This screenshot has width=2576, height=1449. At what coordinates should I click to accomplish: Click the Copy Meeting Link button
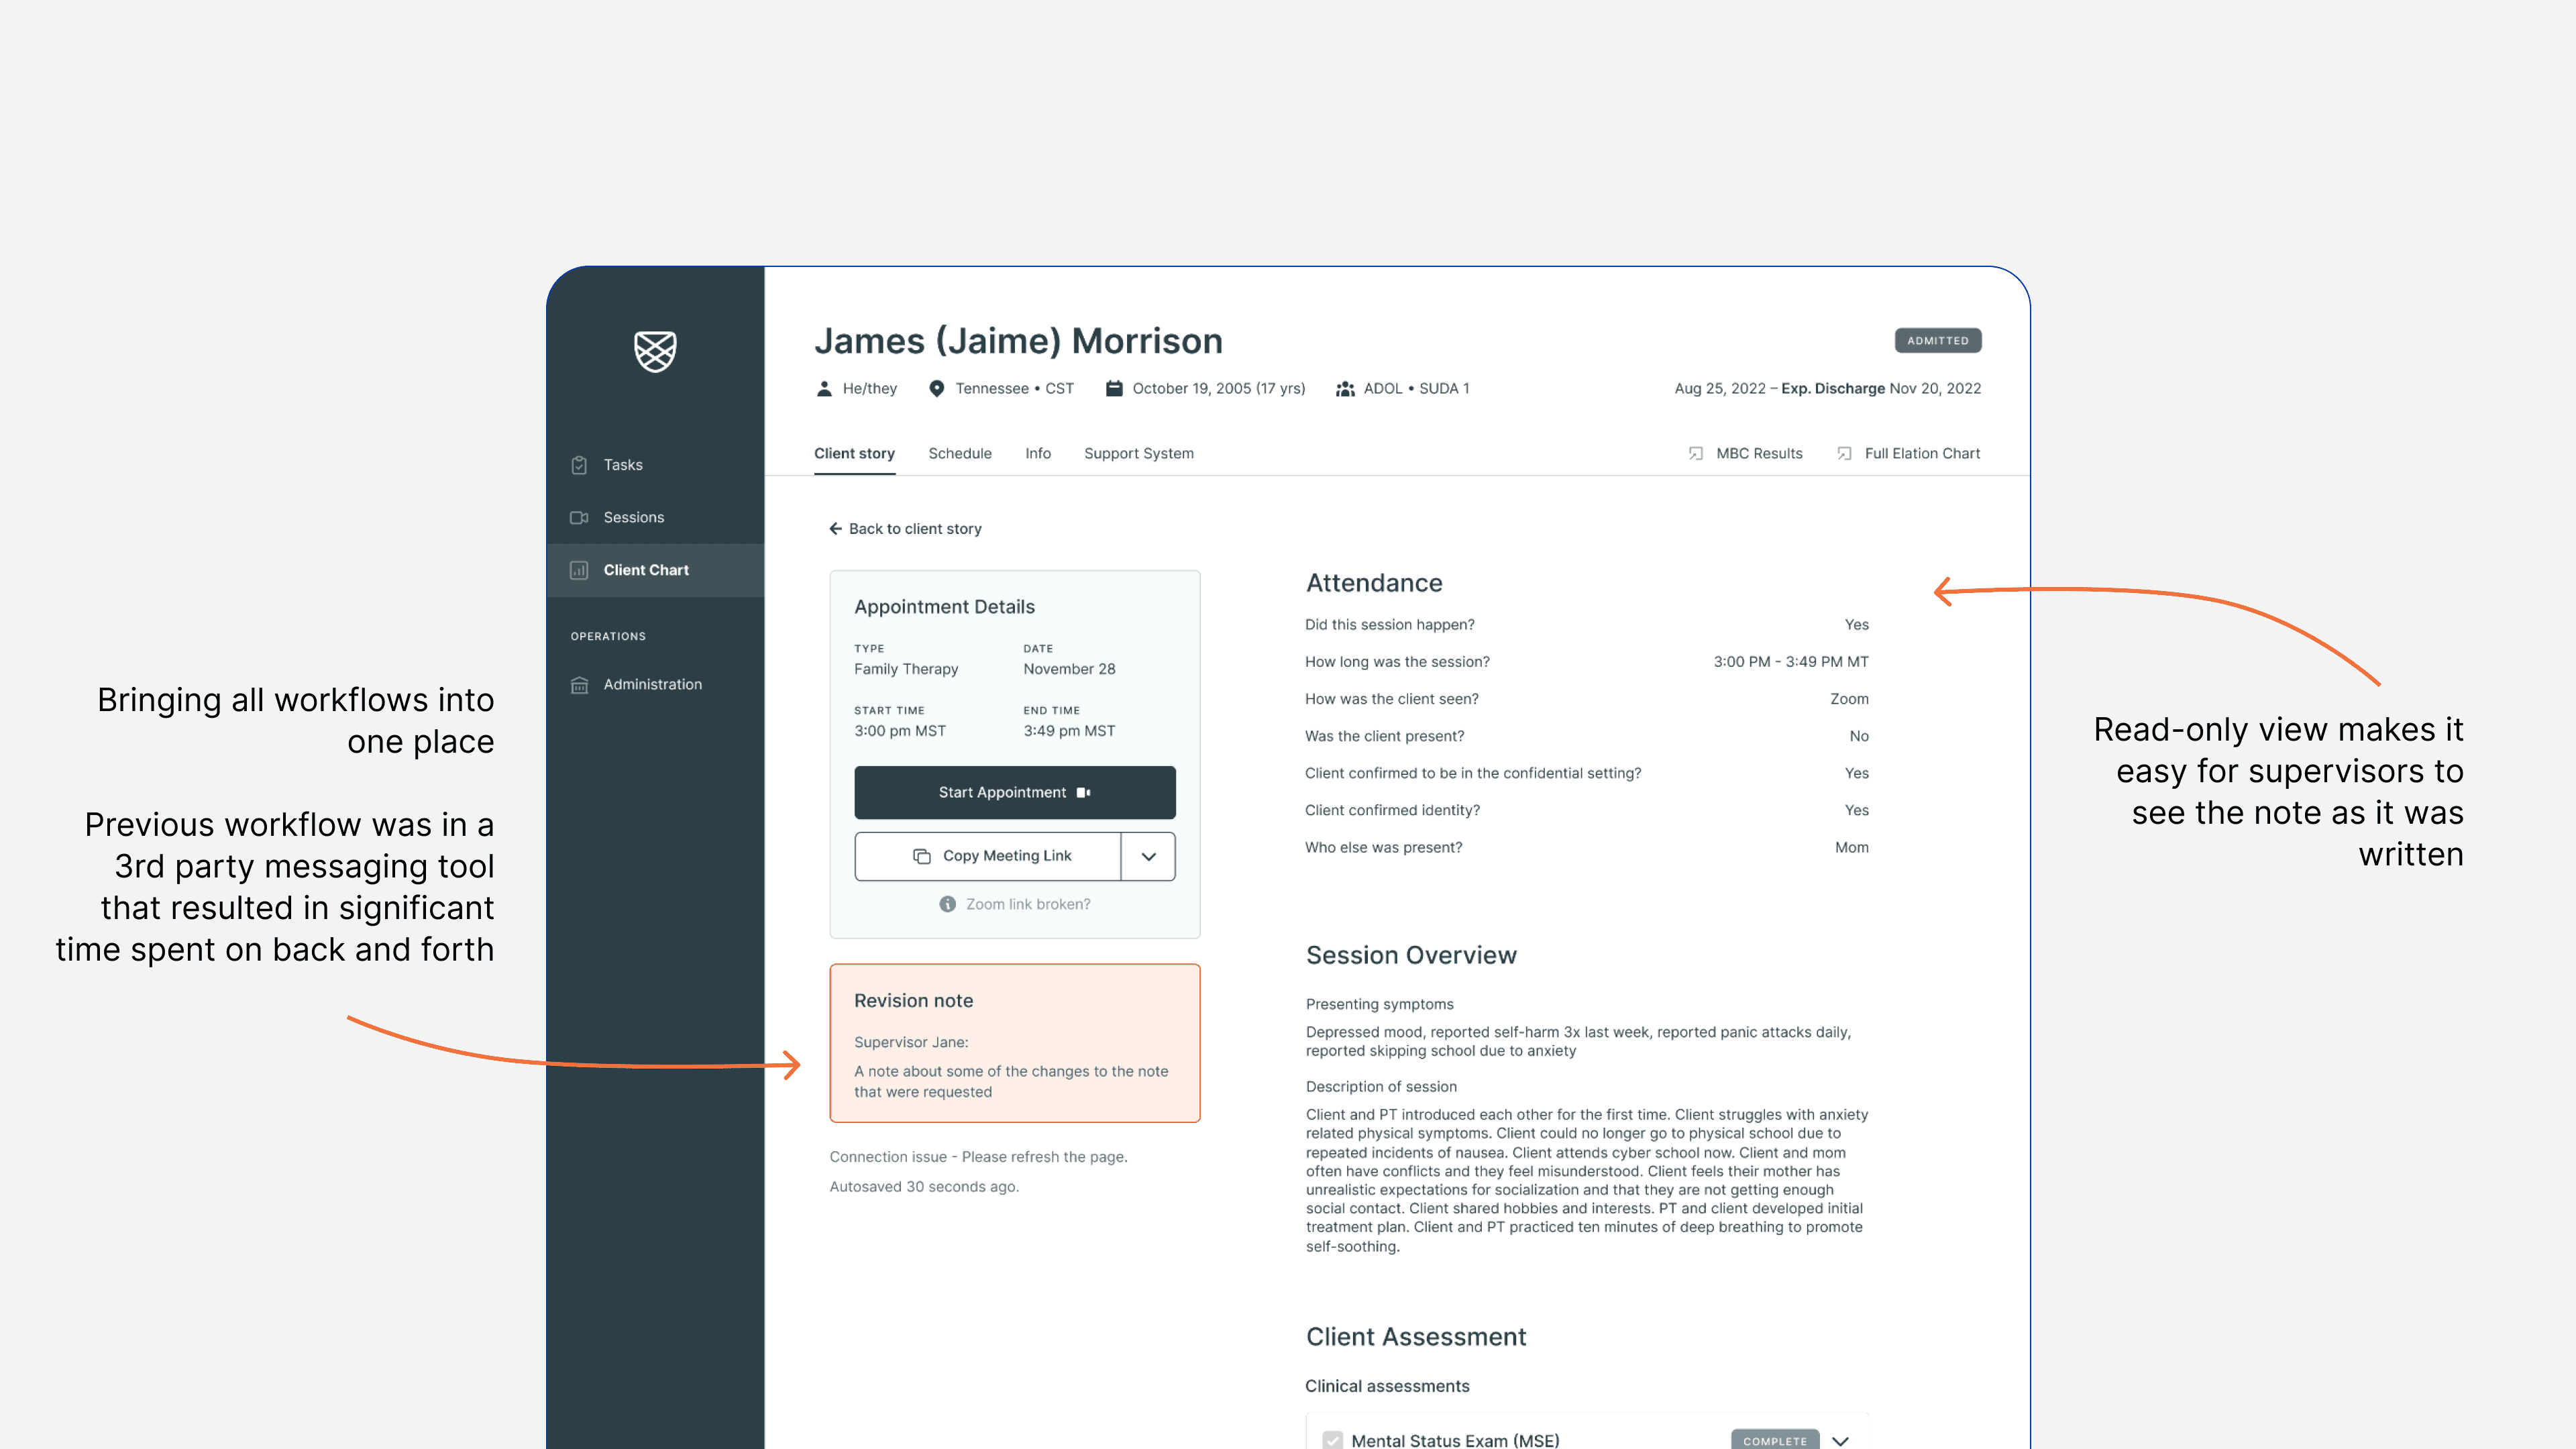pyautogui.click(x=988, y=856)
